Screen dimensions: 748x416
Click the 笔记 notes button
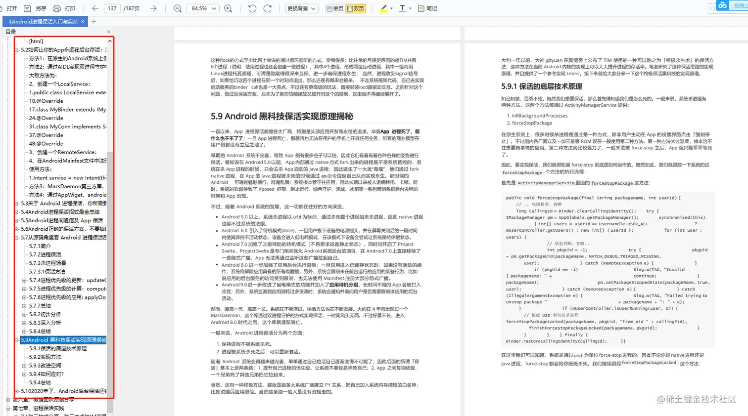[427, 8]
